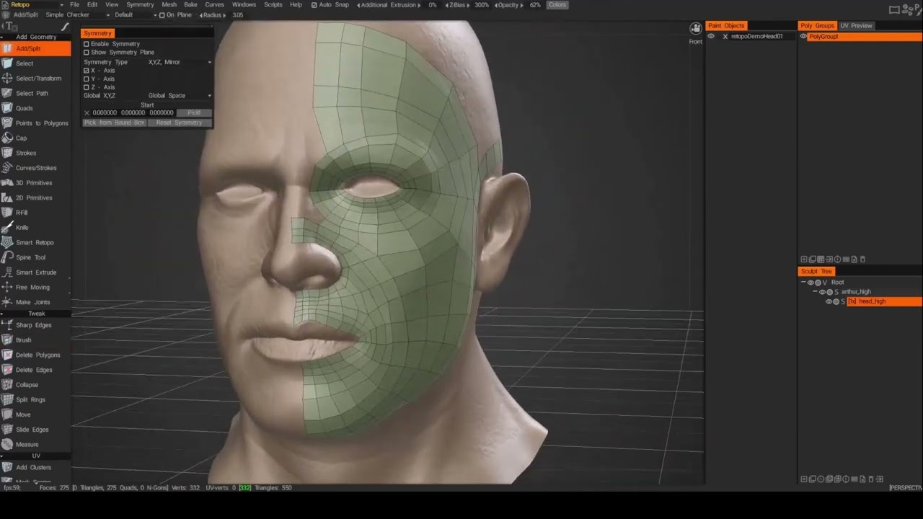This screenshot has width=923, height=519.
Task: Choose the Slide Edges tool
Action: (35, 430)
